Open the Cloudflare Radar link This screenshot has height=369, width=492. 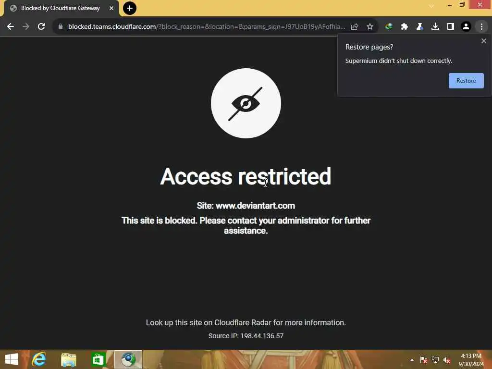pos(243,322)
